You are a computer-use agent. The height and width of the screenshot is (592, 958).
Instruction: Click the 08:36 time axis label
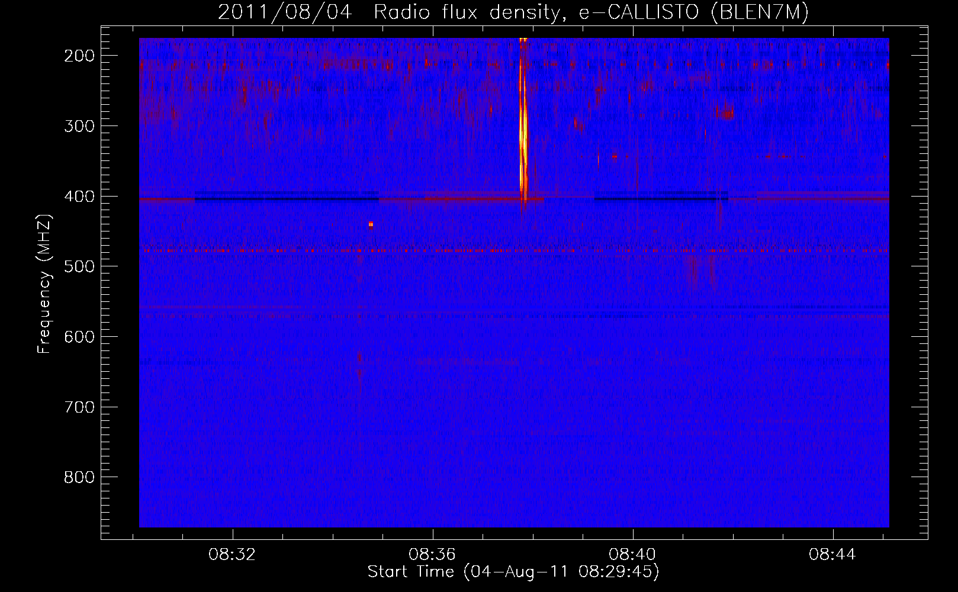[x=432, y=554]
